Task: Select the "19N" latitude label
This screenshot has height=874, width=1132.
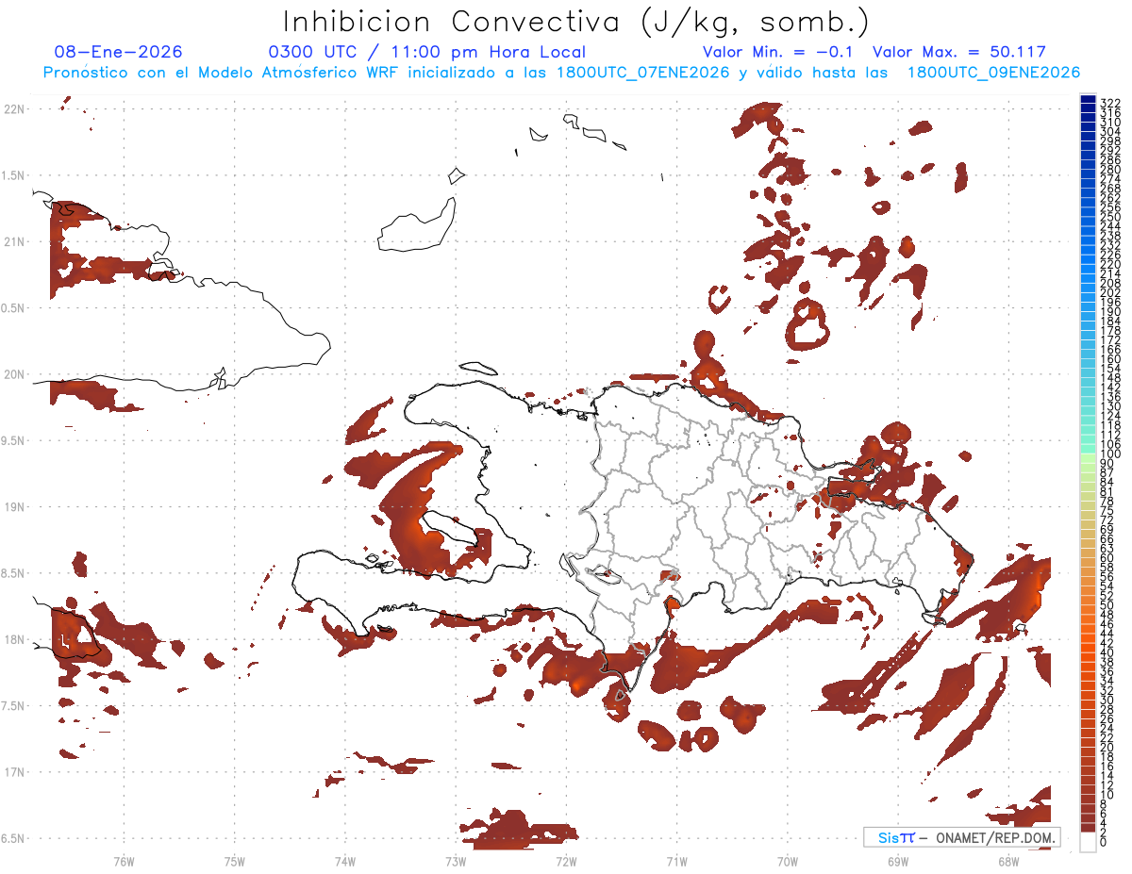Action: pos(14,506)
